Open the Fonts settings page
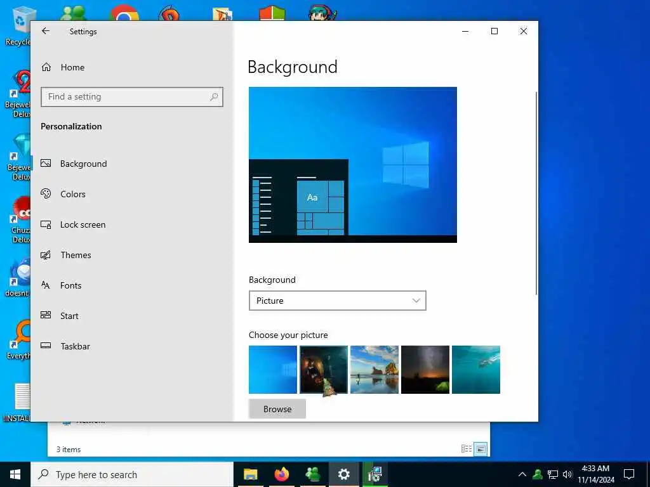 point(71,285)
